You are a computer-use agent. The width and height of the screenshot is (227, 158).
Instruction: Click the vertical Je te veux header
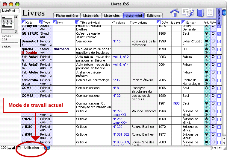[219, 16]
